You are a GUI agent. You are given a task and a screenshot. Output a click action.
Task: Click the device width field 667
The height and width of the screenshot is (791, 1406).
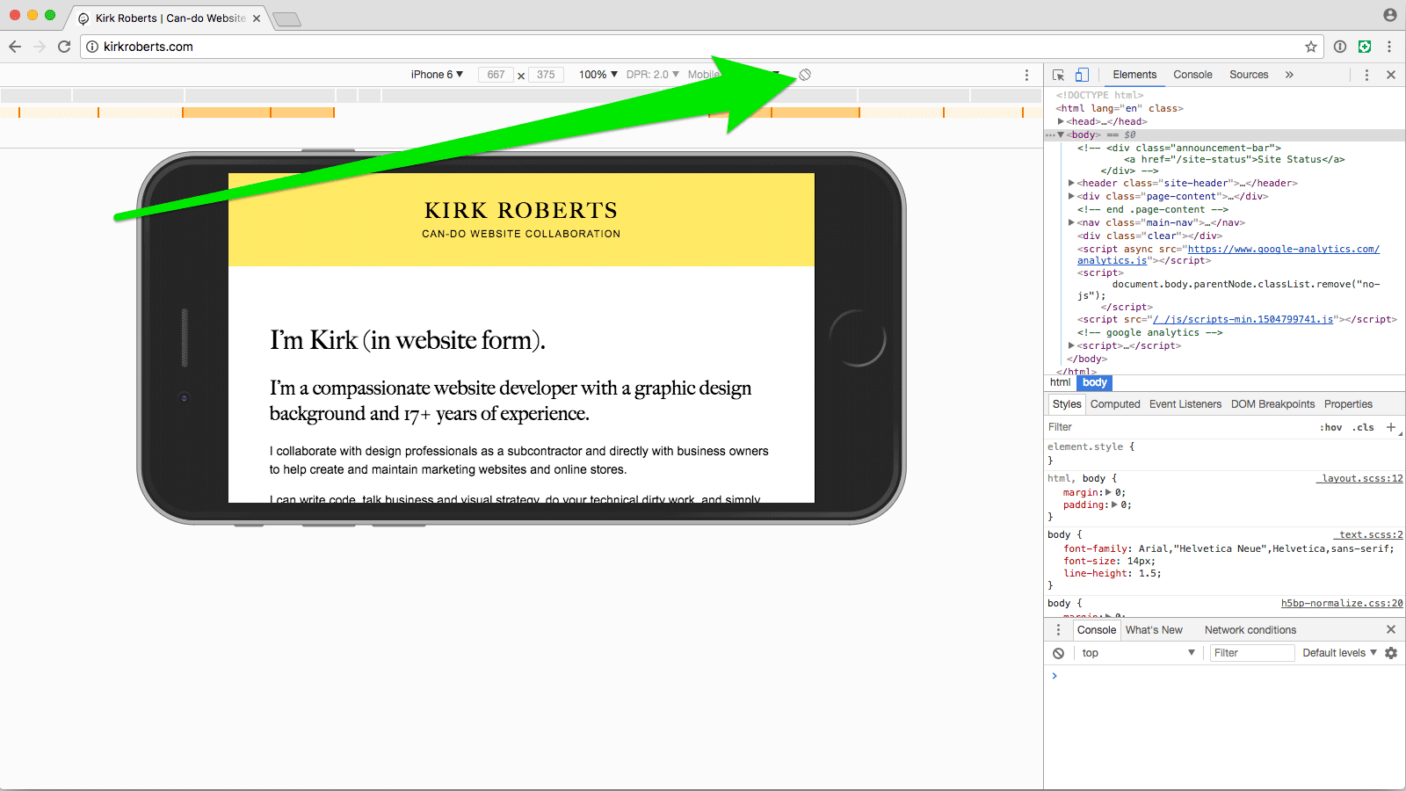tap(496, 75)
